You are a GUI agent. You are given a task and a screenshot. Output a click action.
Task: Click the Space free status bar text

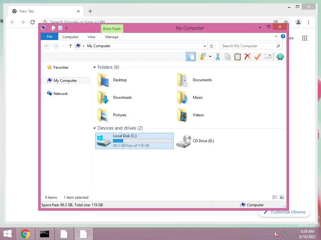click(72, 205)
